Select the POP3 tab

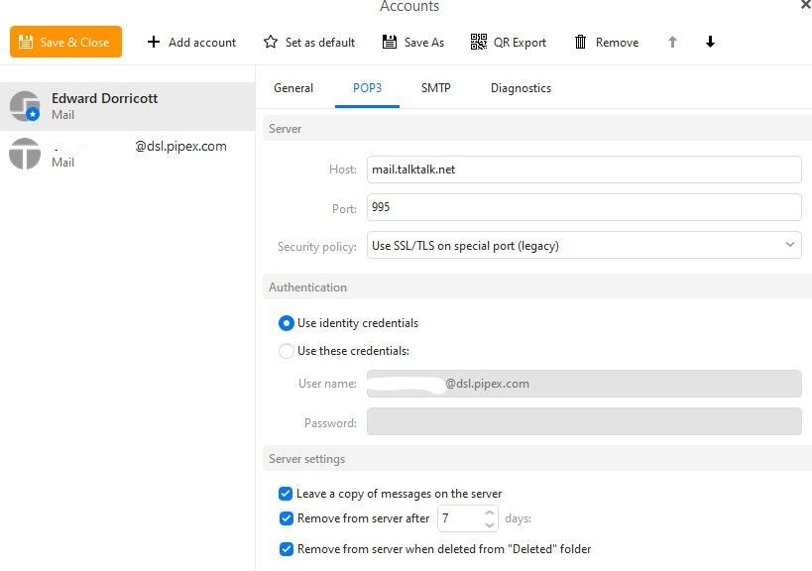[x=367, y=88]
